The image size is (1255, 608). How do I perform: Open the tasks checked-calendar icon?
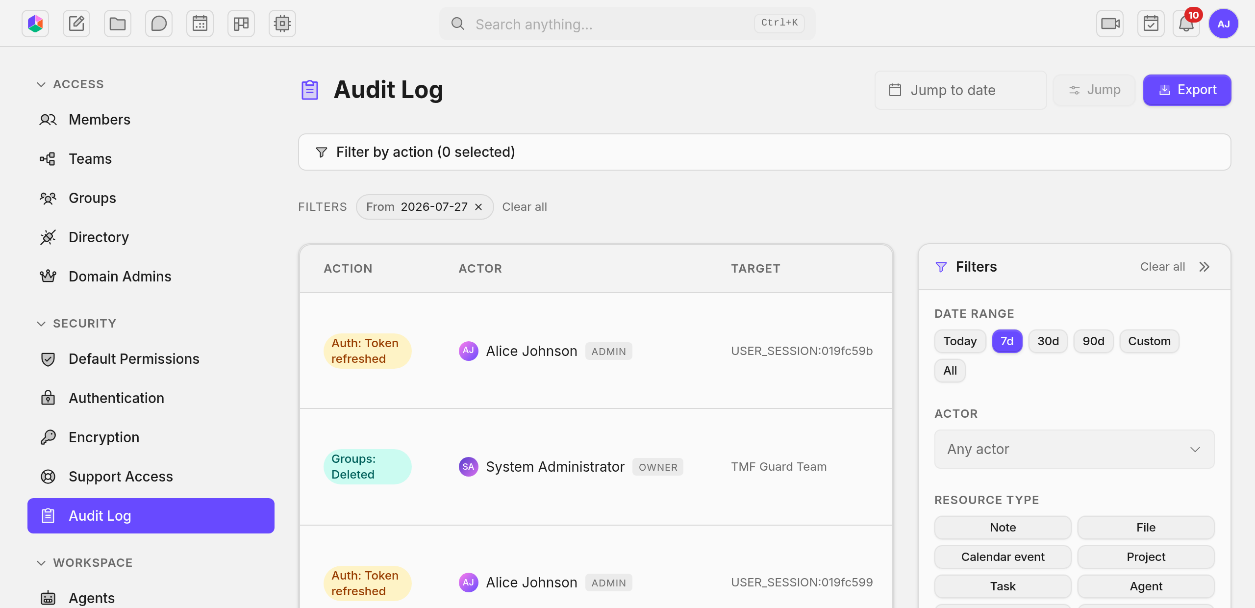coord(1151,24)
